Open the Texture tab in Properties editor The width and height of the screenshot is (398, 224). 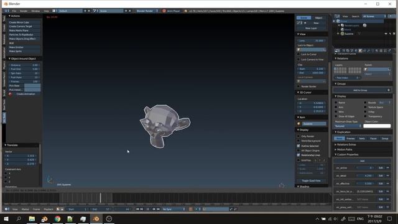381,51
